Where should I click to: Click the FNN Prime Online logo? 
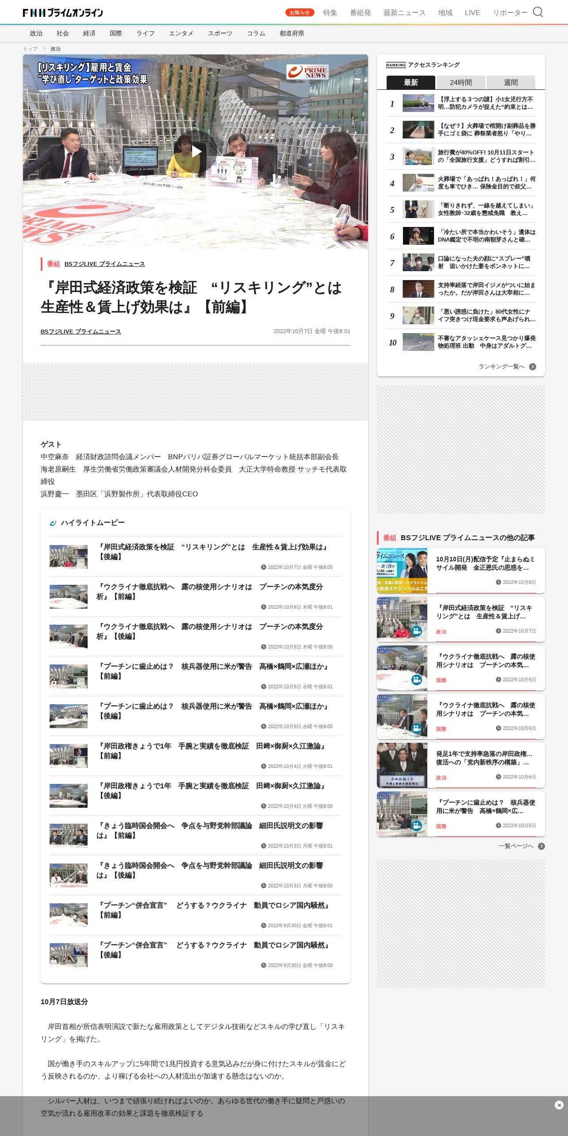coord(63,12)
